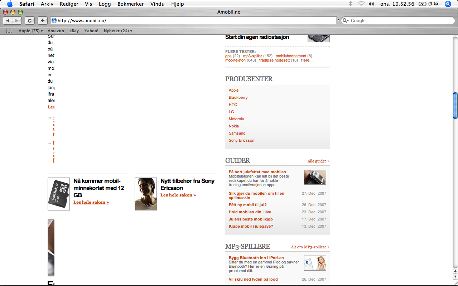Open the Rediger menu
Screen dimensions: 458x286
pos(69,4)
